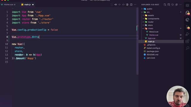The image size is (191, 107).
Task: Click the pie-shaped activity bar icon below Explorer
Action: coord(187,20)
